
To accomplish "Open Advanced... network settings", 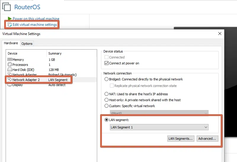I will [207, 139].
